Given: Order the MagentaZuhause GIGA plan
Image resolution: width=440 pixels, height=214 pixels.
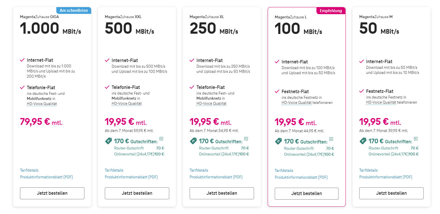Looking at the screenshot, I should tap(52, 193).
